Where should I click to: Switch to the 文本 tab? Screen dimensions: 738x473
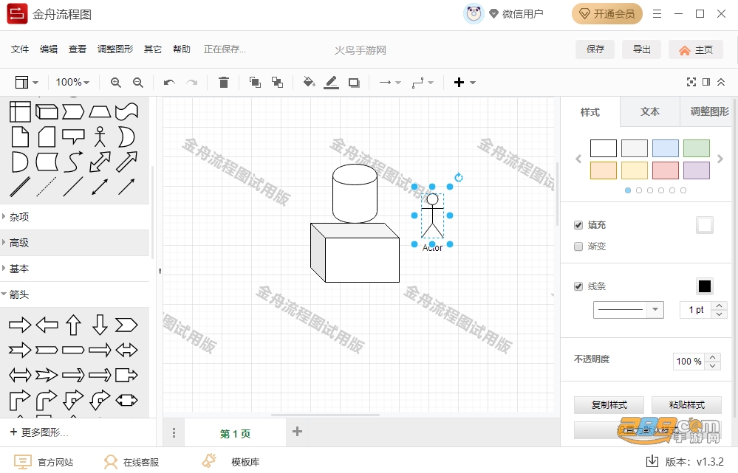coord(649,112)
